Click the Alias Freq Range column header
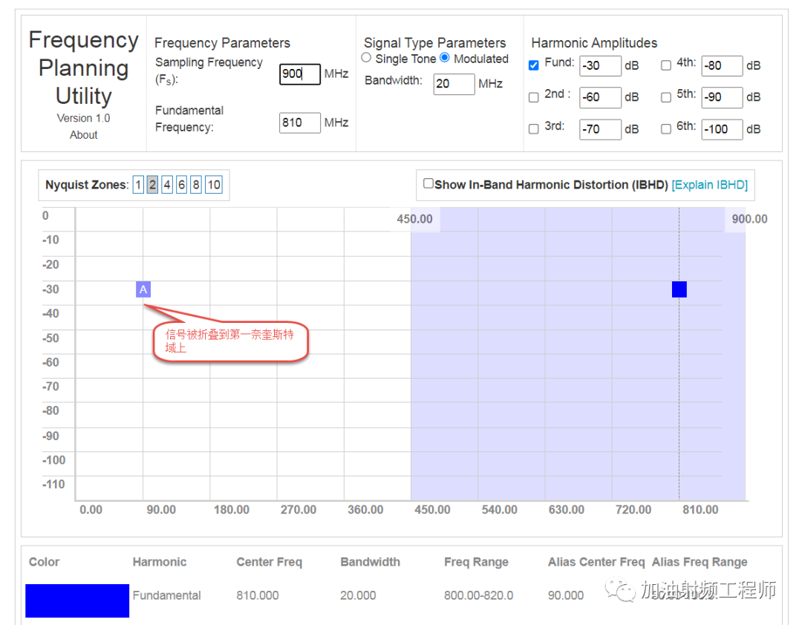 [x=700, y=562]
